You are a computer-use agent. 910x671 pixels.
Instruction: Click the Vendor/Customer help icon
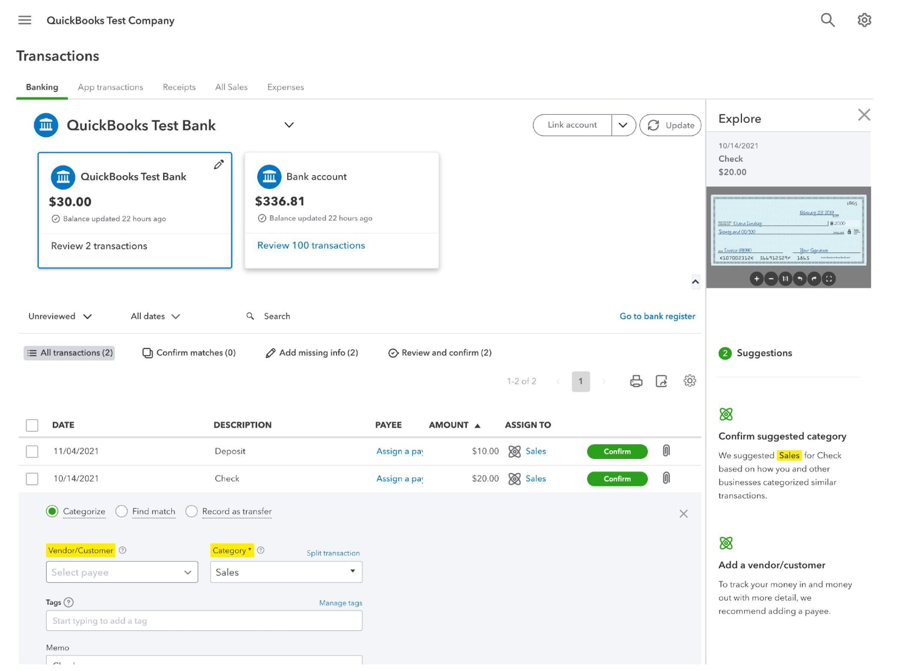point(122,550)
